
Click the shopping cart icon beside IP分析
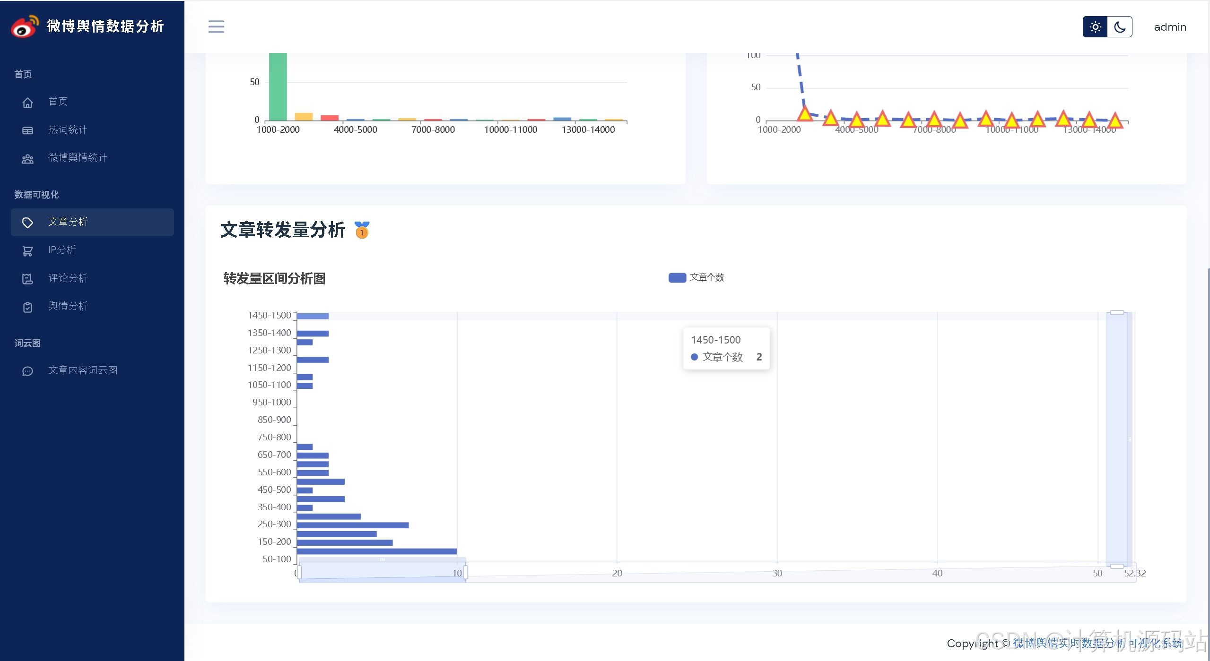point(27,251)
